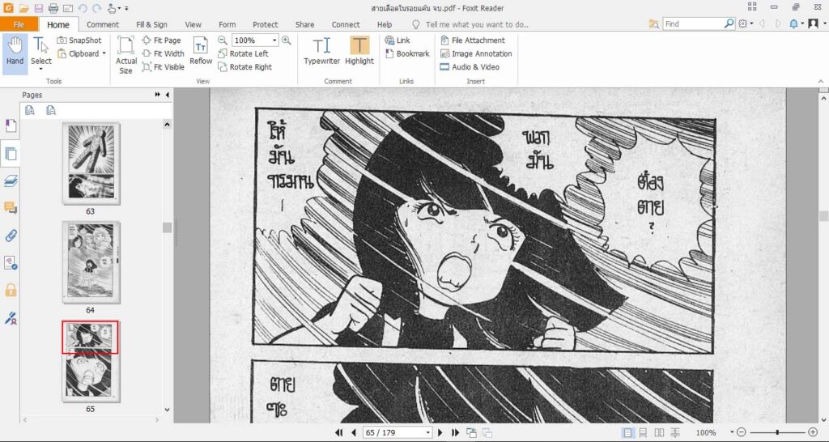The image size is (829, 442).
Task: Select page 65 thumbnail
Action: pyautogui.click(x=91, y=361)
